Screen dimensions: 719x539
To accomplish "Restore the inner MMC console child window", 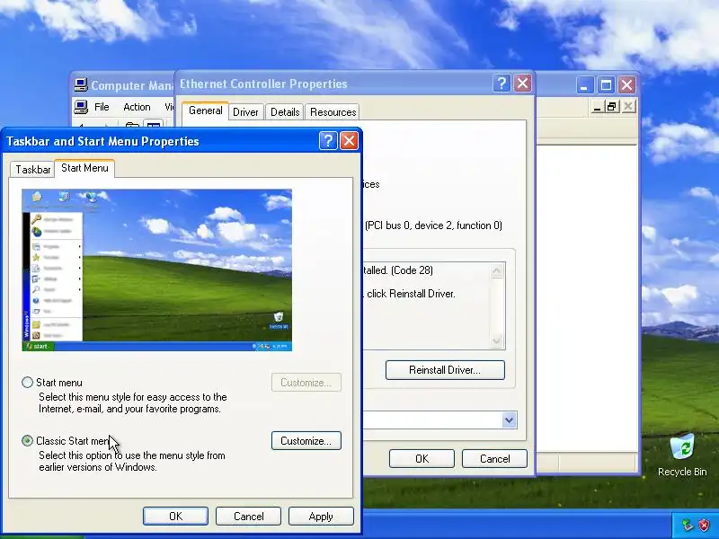I will (x=611, y=107).
